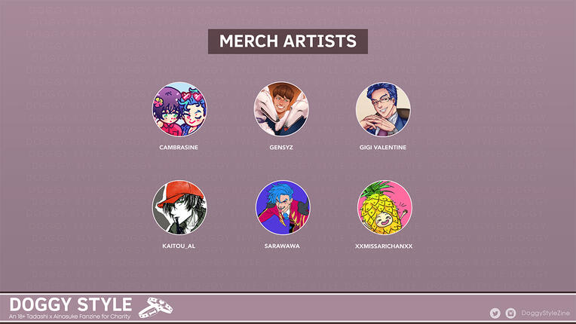
Task: Click the Twitter bird icon
Action: pyautogui.click(x=495, y=313)
